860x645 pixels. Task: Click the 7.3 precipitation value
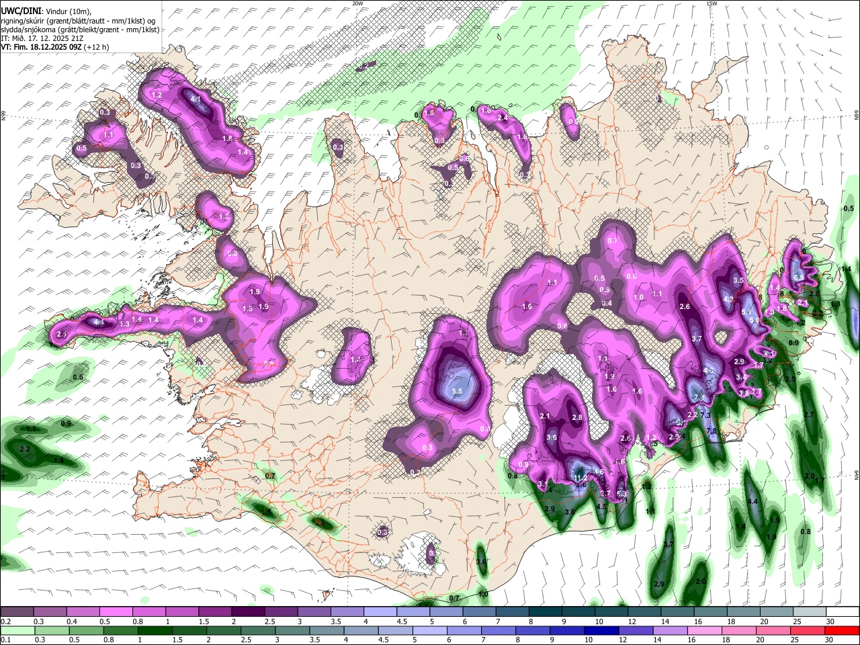pos(705,416)
